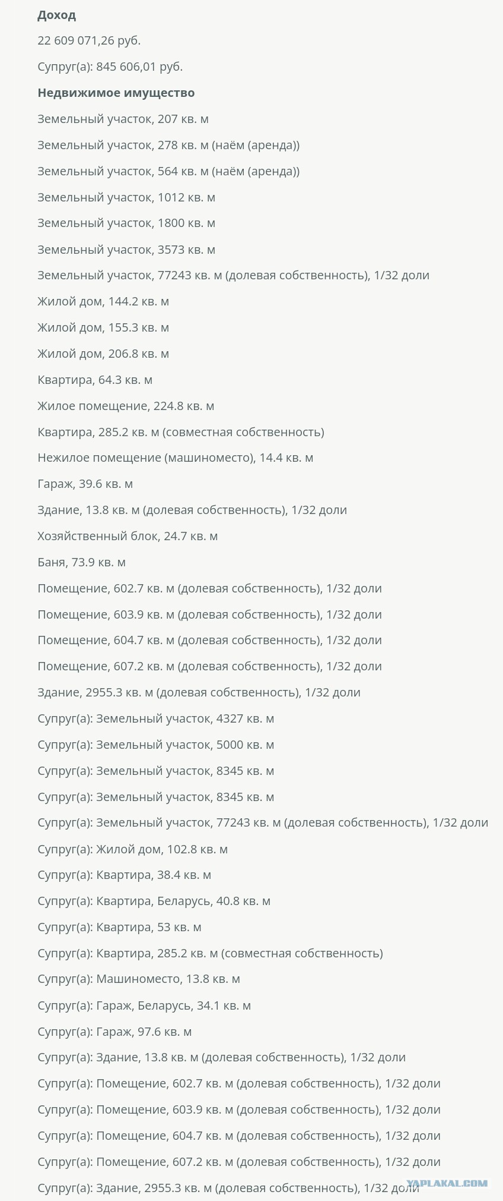Click the Жилой дом, 206.8 кв. м entry
Image resolution: width=503 pixels, height=1201 pixels.
tap(103, 354)
